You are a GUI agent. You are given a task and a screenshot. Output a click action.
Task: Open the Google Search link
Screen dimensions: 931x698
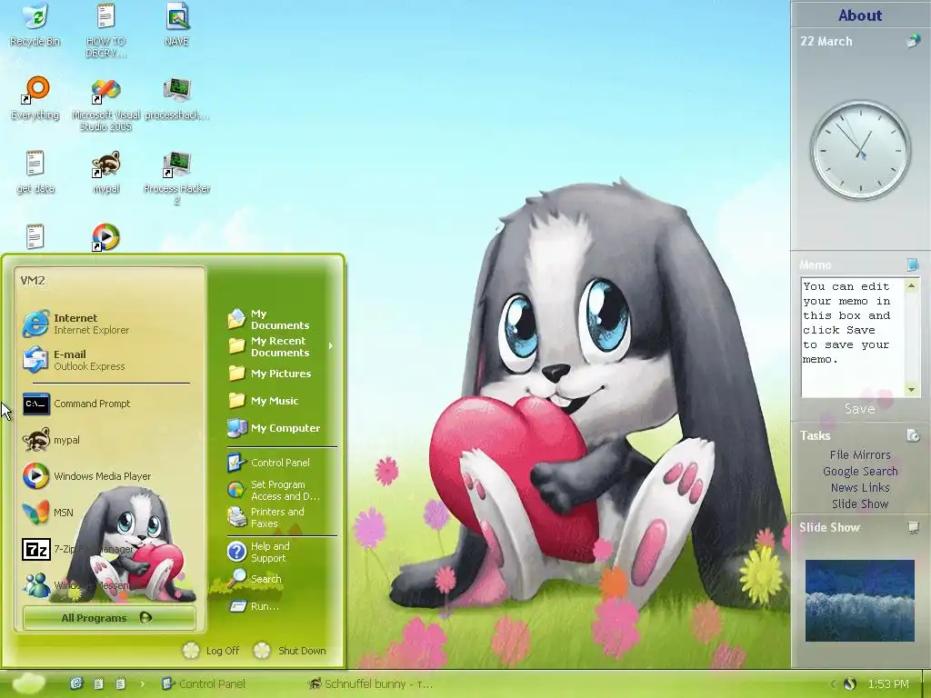coord(860,472)
